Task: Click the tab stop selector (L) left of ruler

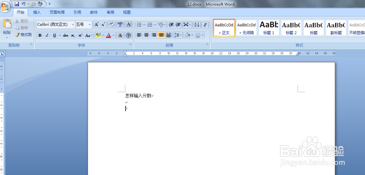Action: click(2, 54)
